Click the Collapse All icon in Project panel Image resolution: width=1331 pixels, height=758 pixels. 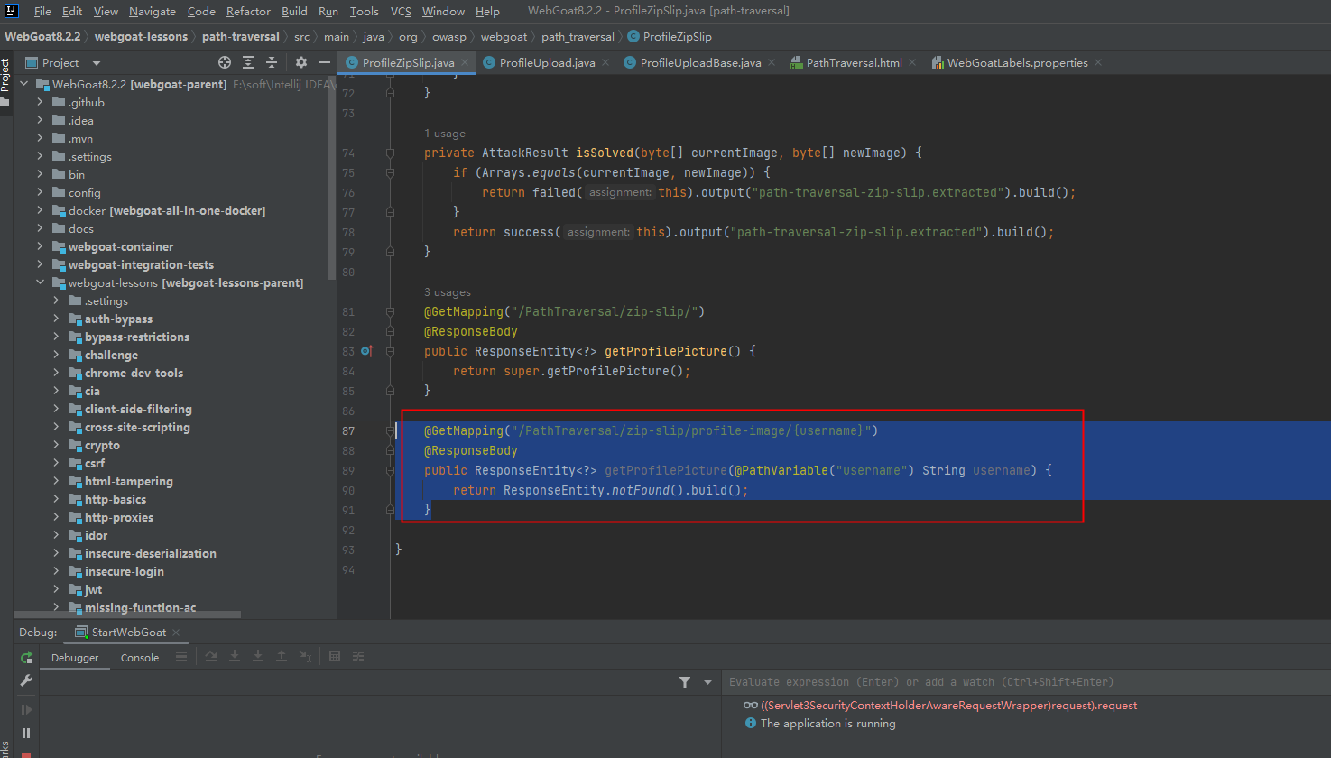(x=272, y=62)
